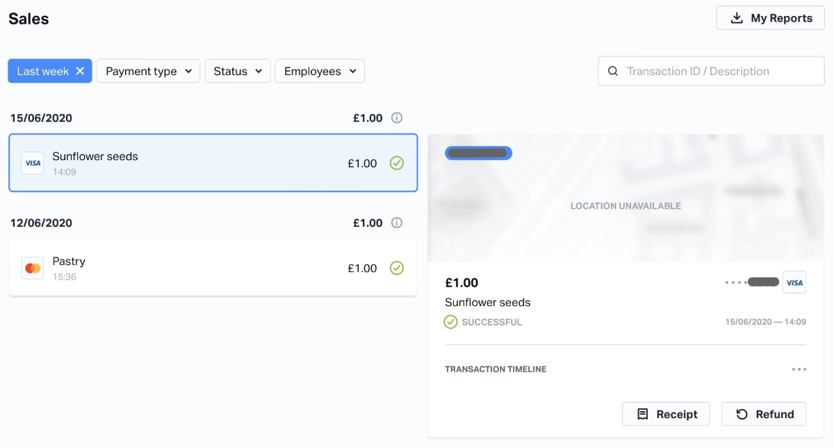Open transaction timeline more options
Screen dimensions: 834x448
[x=799, y=369]
